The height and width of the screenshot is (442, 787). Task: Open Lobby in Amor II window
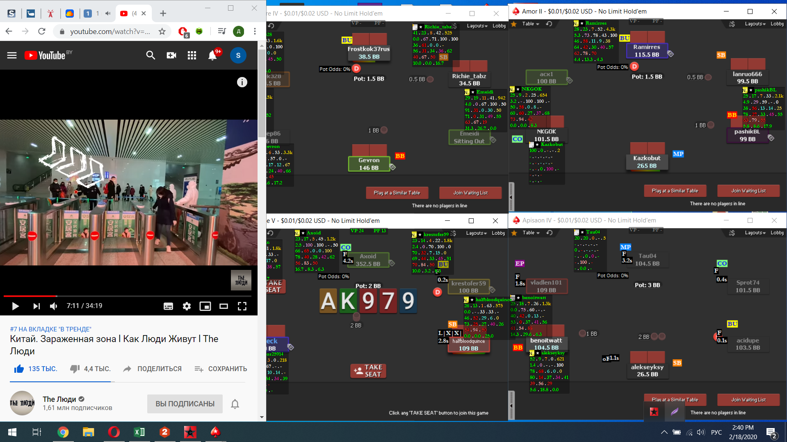(777, 24)
